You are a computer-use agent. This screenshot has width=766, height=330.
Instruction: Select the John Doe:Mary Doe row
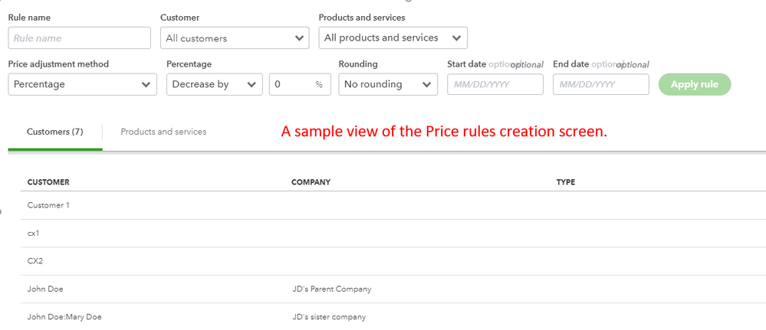[64, 317]
